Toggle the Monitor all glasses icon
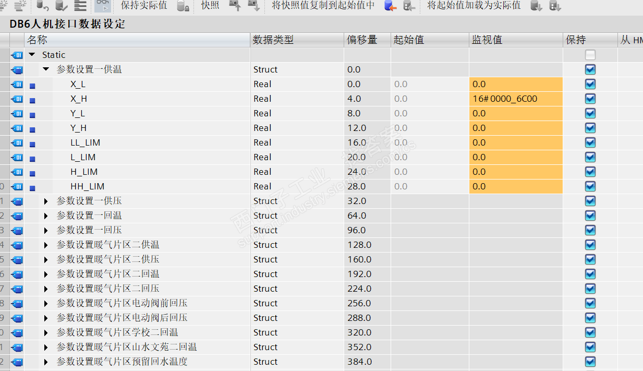Viewport: 643px width, 371px height. click(x=103, y=6)
